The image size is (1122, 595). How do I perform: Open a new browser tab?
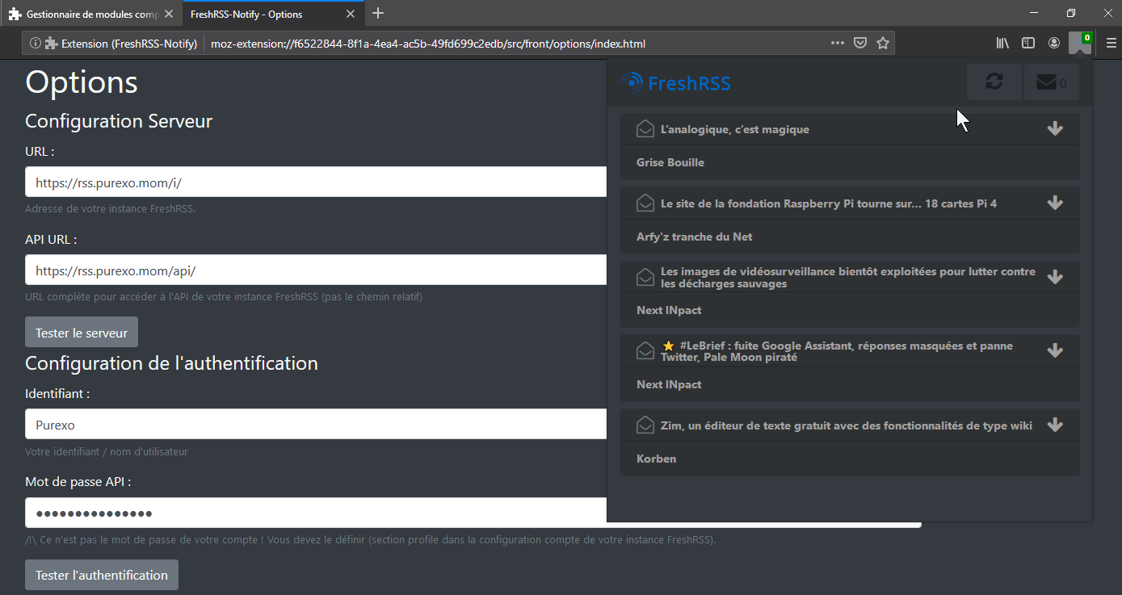click(378, 13)
